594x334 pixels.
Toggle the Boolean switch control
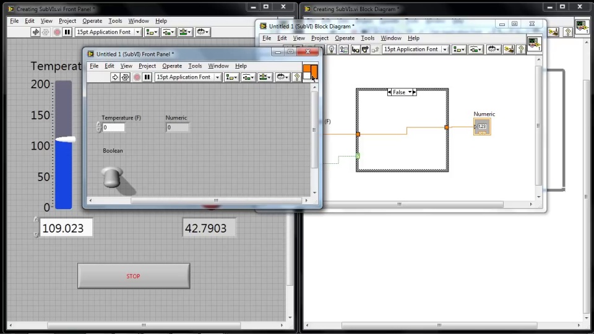[112, 177]
